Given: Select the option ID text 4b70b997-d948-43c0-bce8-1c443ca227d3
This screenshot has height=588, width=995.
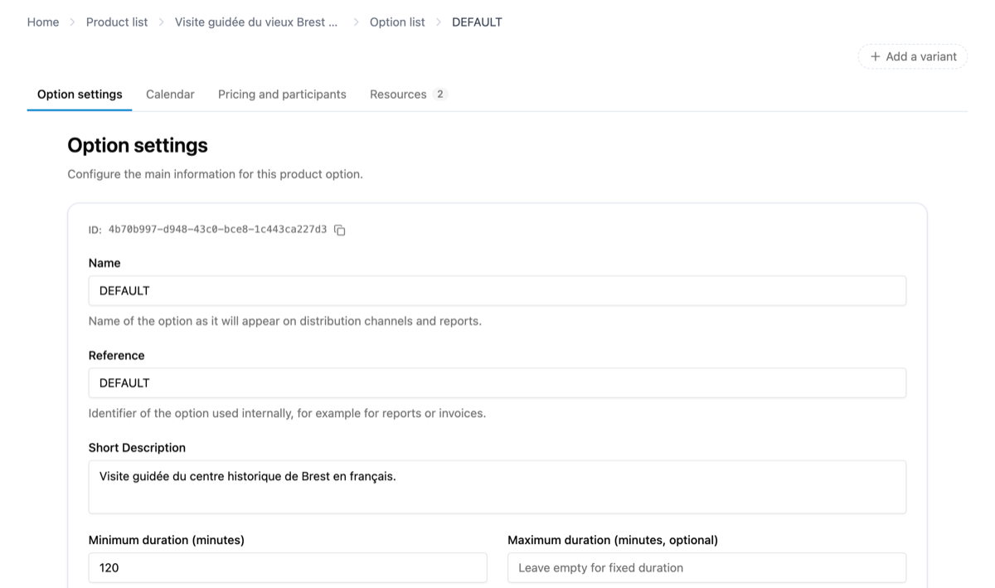Looking at the screenshot, I should click(x=217, y=230).
